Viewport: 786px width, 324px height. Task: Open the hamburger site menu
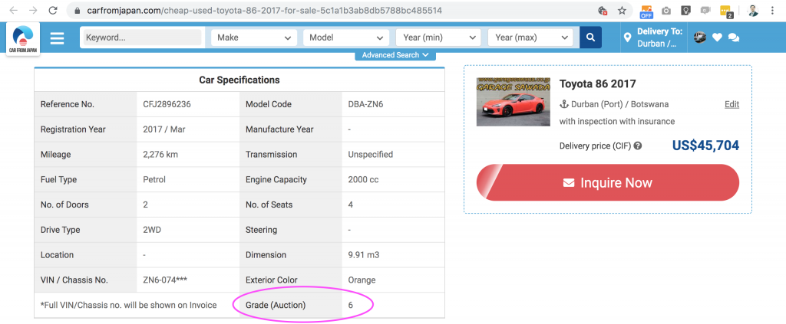click(57, 38)
